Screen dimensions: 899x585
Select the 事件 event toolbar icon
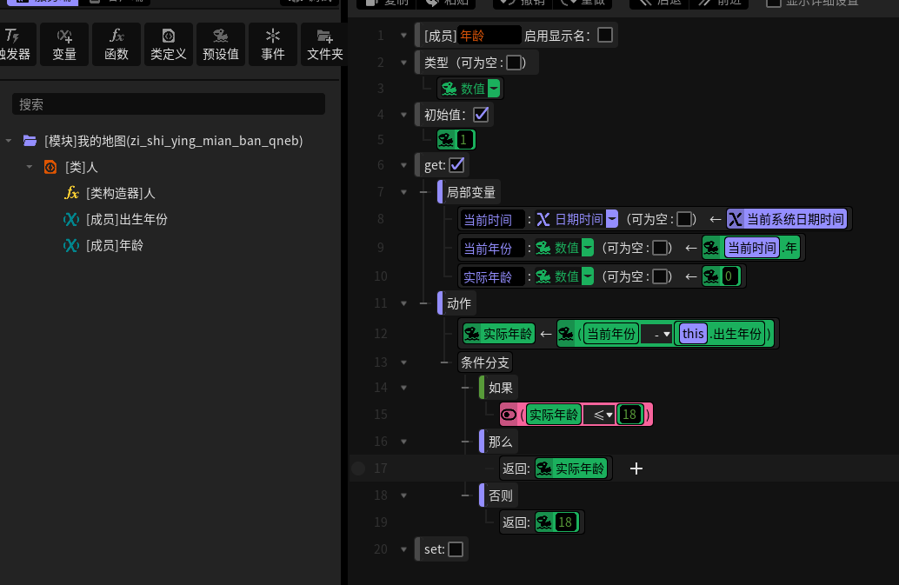pyautogui.click(x=273, y=44)
